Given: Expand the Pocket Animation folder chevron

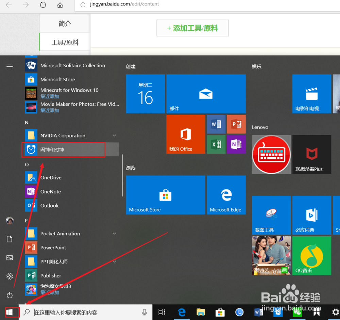Looking at the screenshot, I should 115,233.
